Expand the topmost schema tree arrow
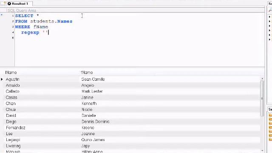 coord(269,17)
